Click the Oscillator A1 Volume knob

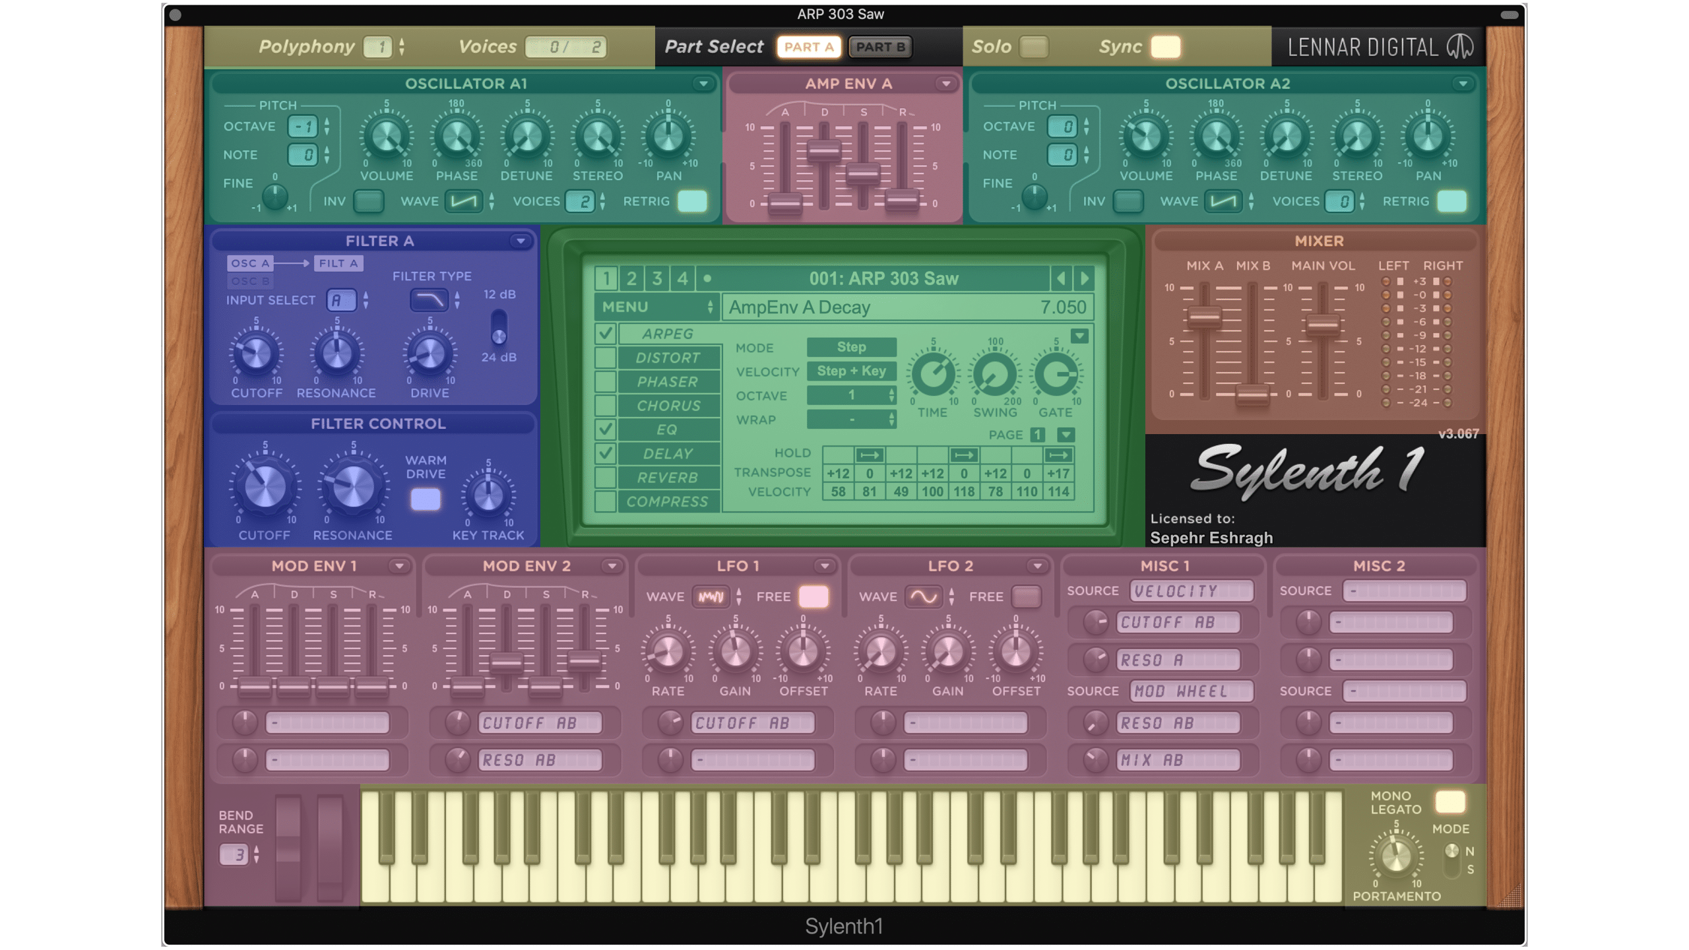[x=387, y=137]
